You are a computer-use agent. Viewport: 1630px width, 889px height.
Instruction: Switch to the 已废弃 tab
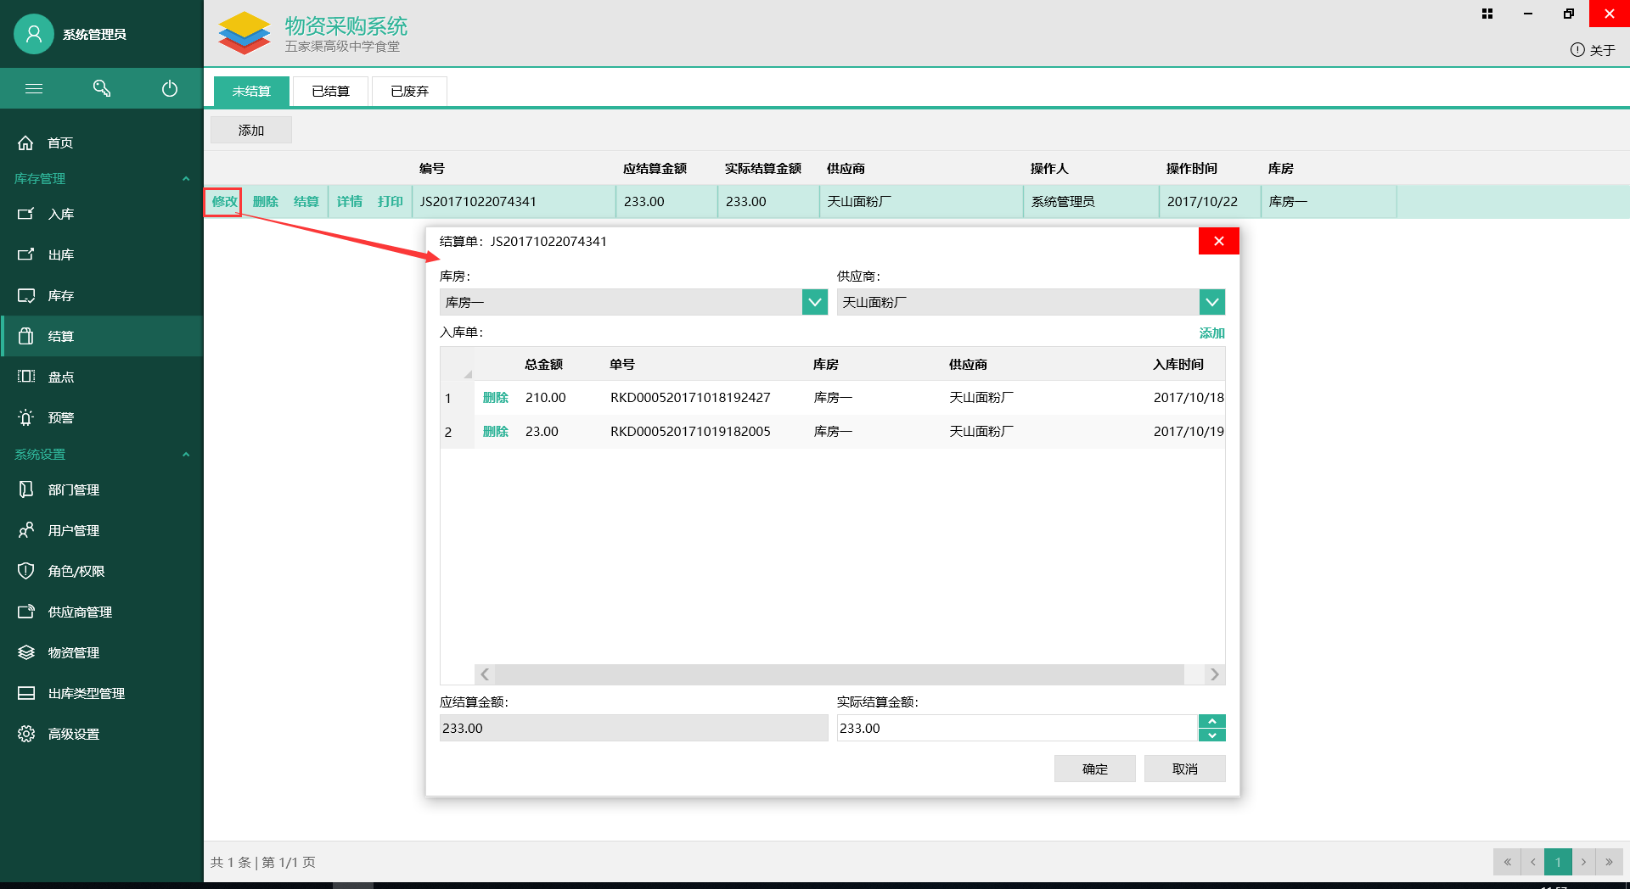(409, 91)
